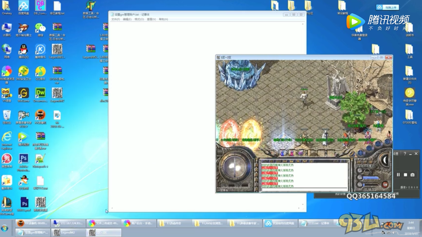Switch to LegendM2 taskbar button
Viewport: 422px width, 237px height.
[x=68, y=232]
